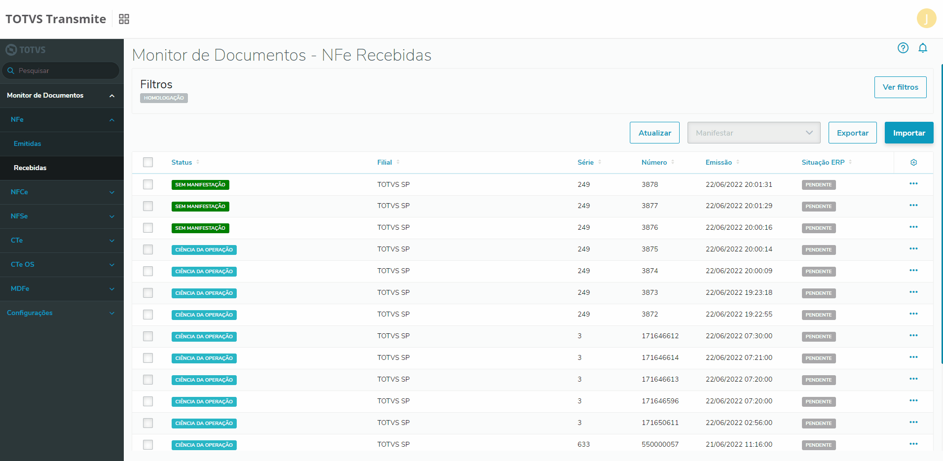Open the notifications bell

tap(923, 48)
